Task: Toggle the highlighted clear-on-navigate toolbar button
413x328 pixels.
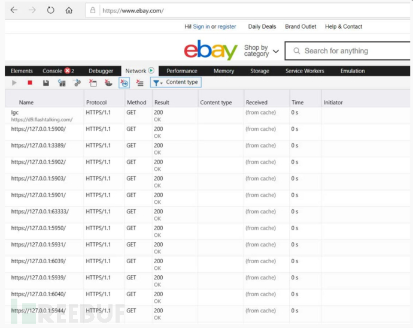Action: (124, 83)
